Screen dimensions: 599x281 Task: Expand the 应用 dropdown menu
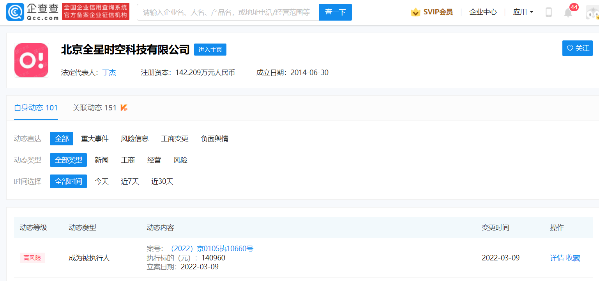523,12
